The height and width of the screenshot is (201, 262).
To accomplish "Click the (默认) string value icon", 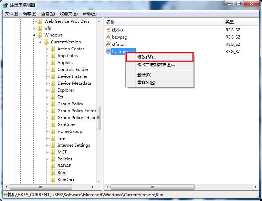I will click(108, 30).
